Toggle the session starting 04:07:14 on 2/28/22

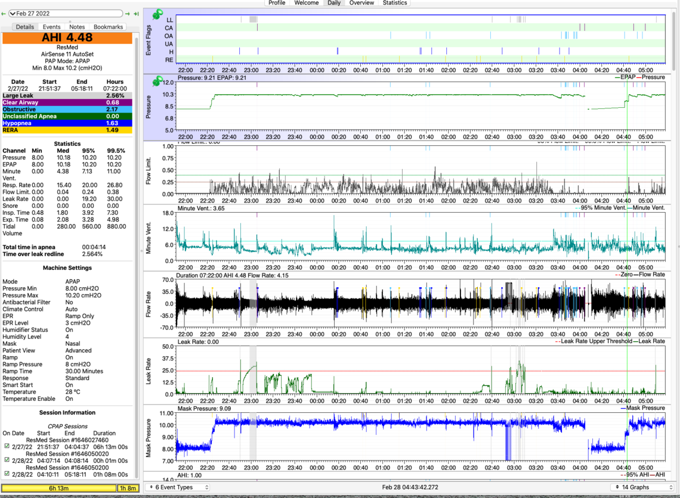(x=7, y=460)
